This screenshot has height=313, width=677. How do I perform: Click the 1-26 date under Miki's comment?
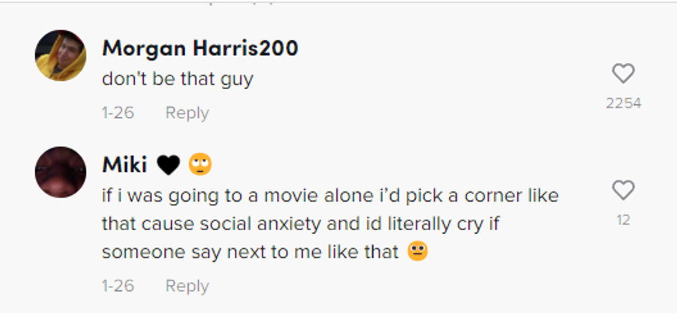point(117,286)
